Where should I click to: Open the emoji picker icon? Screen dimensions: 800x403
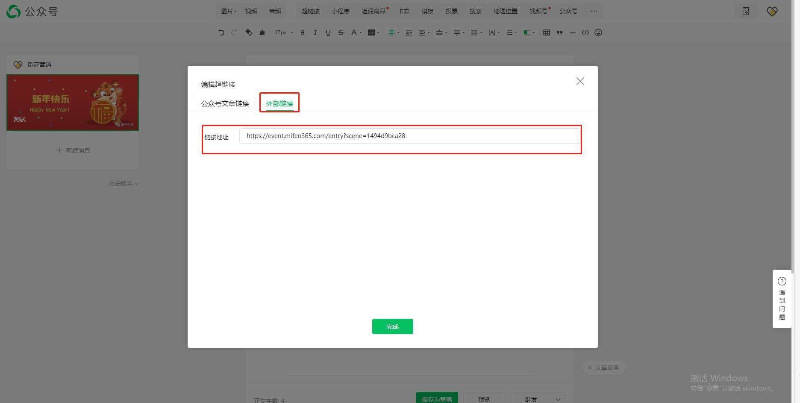(x=598, y=32)
